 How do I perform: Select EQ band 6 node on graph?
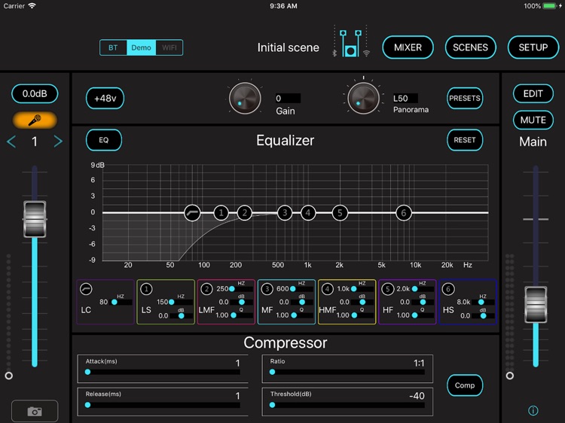click(404, 213)
